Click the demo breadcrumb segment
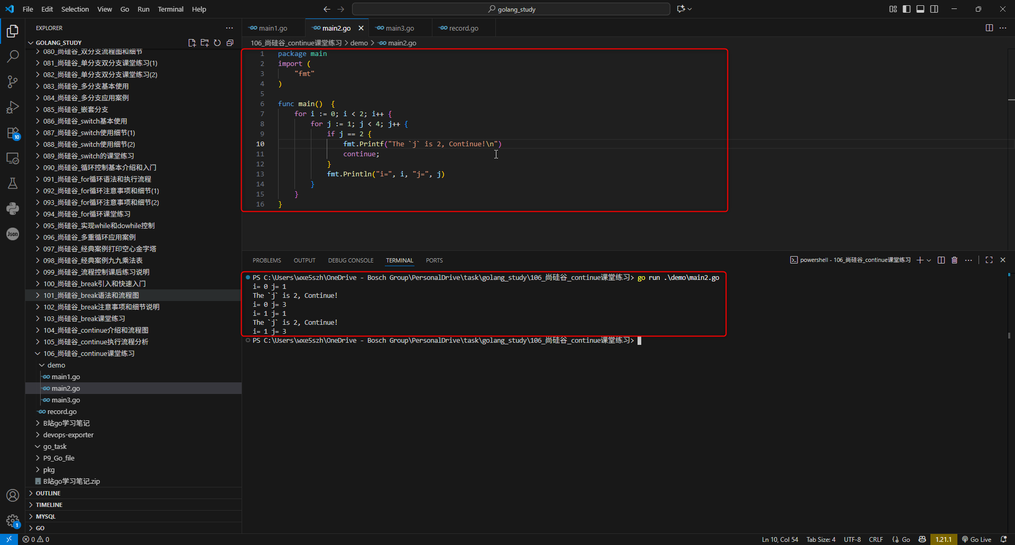 coord(359,43)
